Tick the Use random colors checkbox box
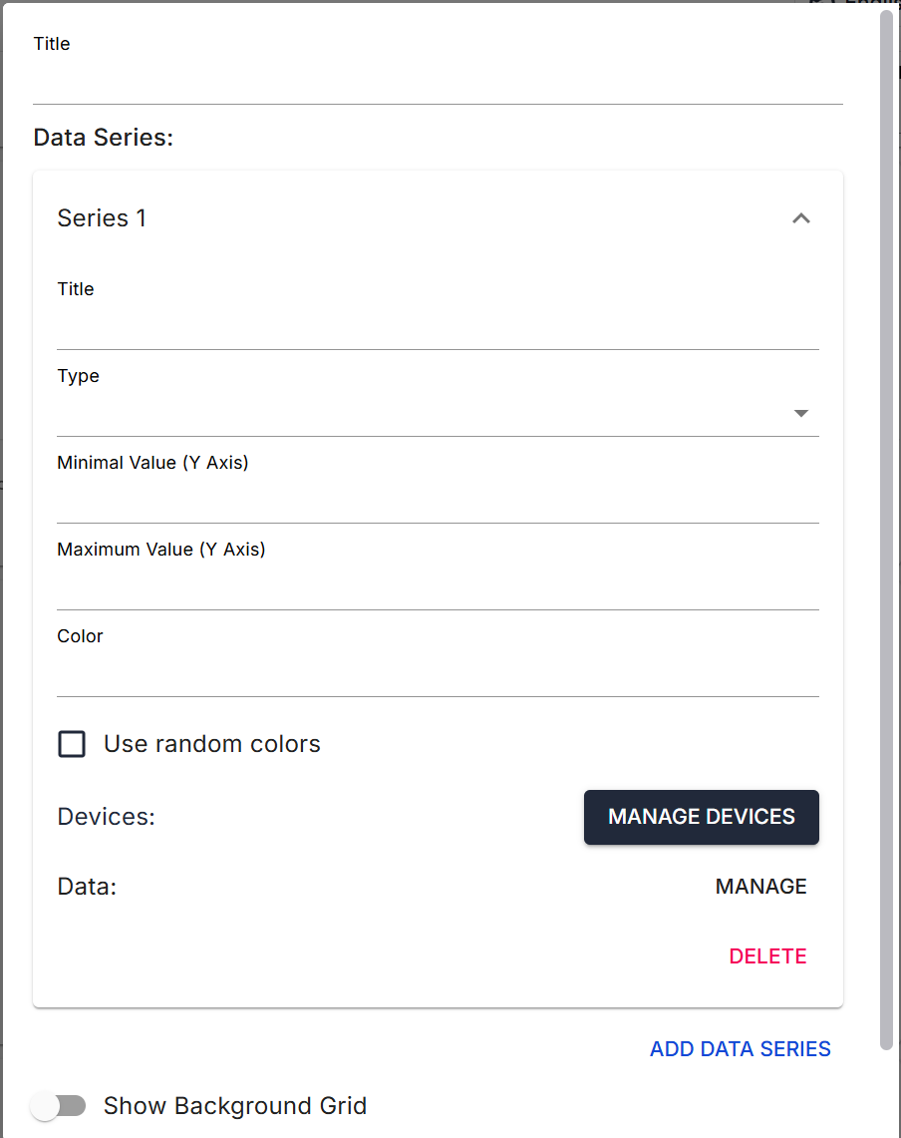This screenshot has width=901, height=1138. [x=72, y=744]
